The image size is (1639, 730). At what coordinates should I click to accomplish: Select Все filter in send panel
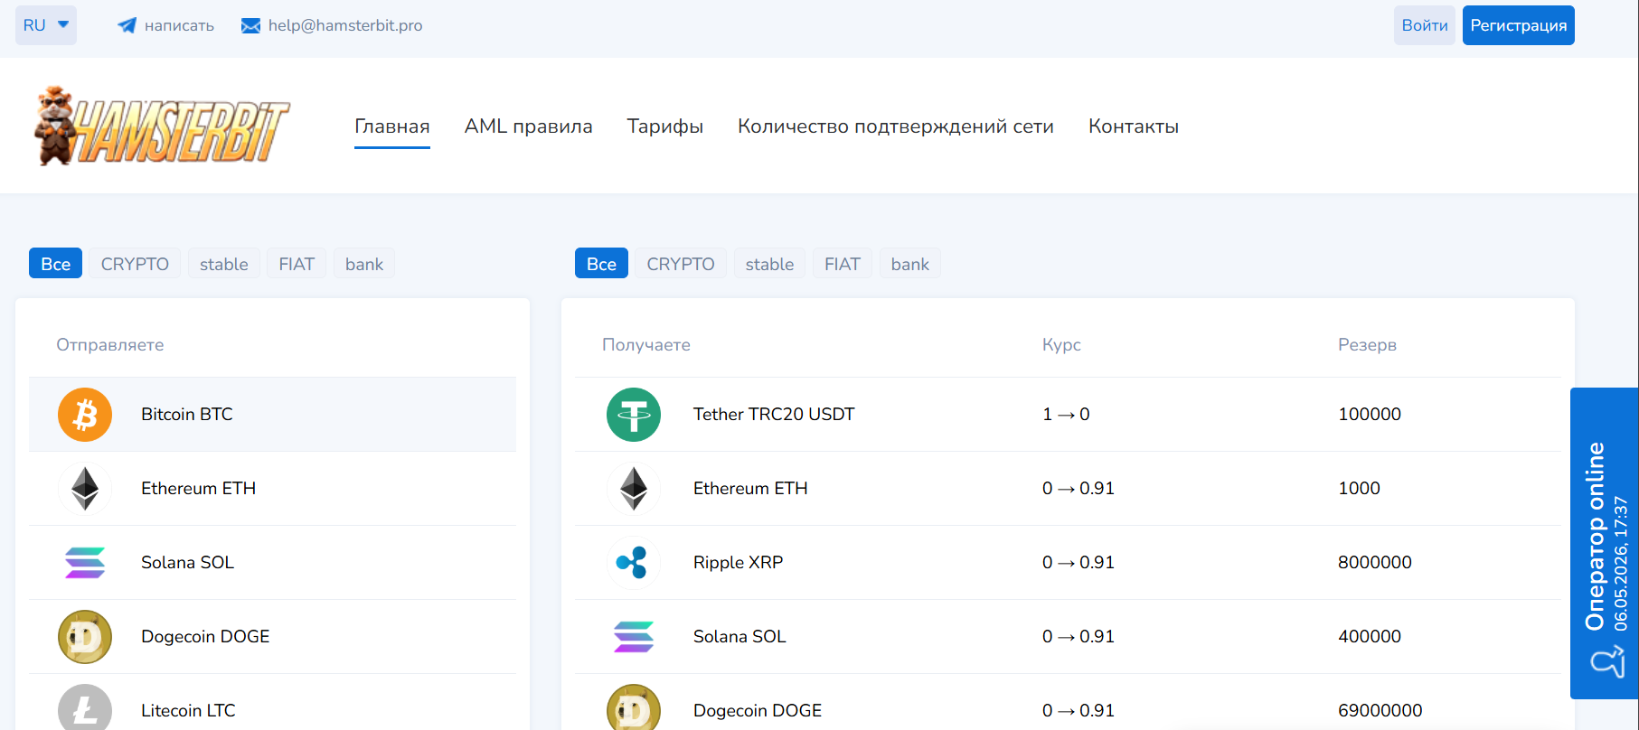coord(56,264)
